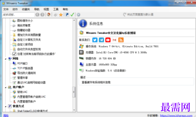Select 总是对所有当前项目执行此操作 item
This screenshot has height=117, width=196.
pyautogui.click(x=36, y=54)
